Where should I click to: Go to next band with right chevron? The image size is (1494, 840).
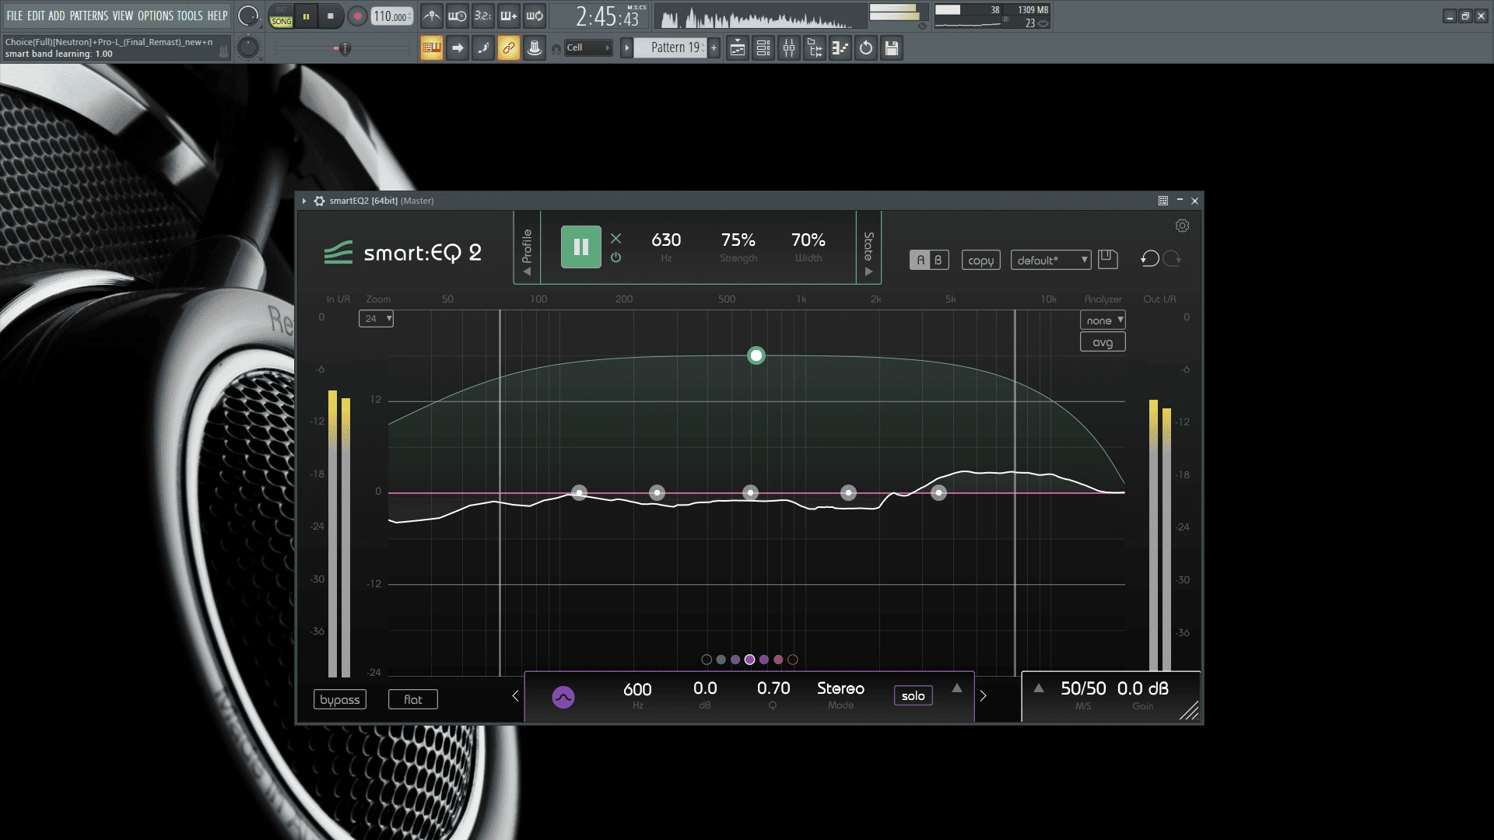tap(983, 695)
